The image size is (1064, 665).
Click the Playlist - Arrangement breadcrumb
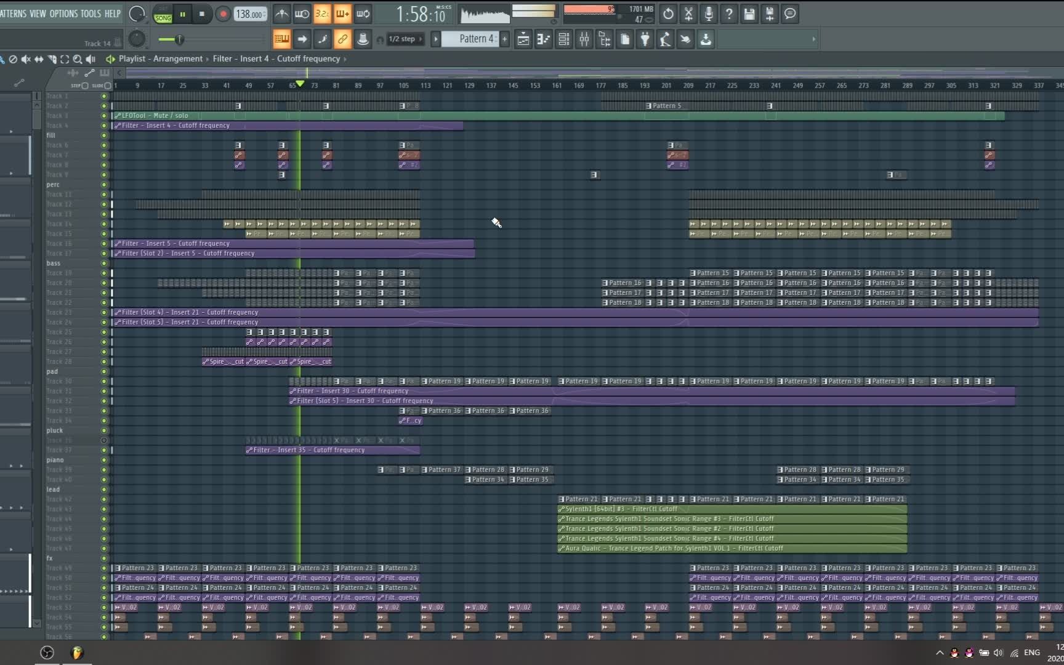pyautogui.click(x=160, y=59)
